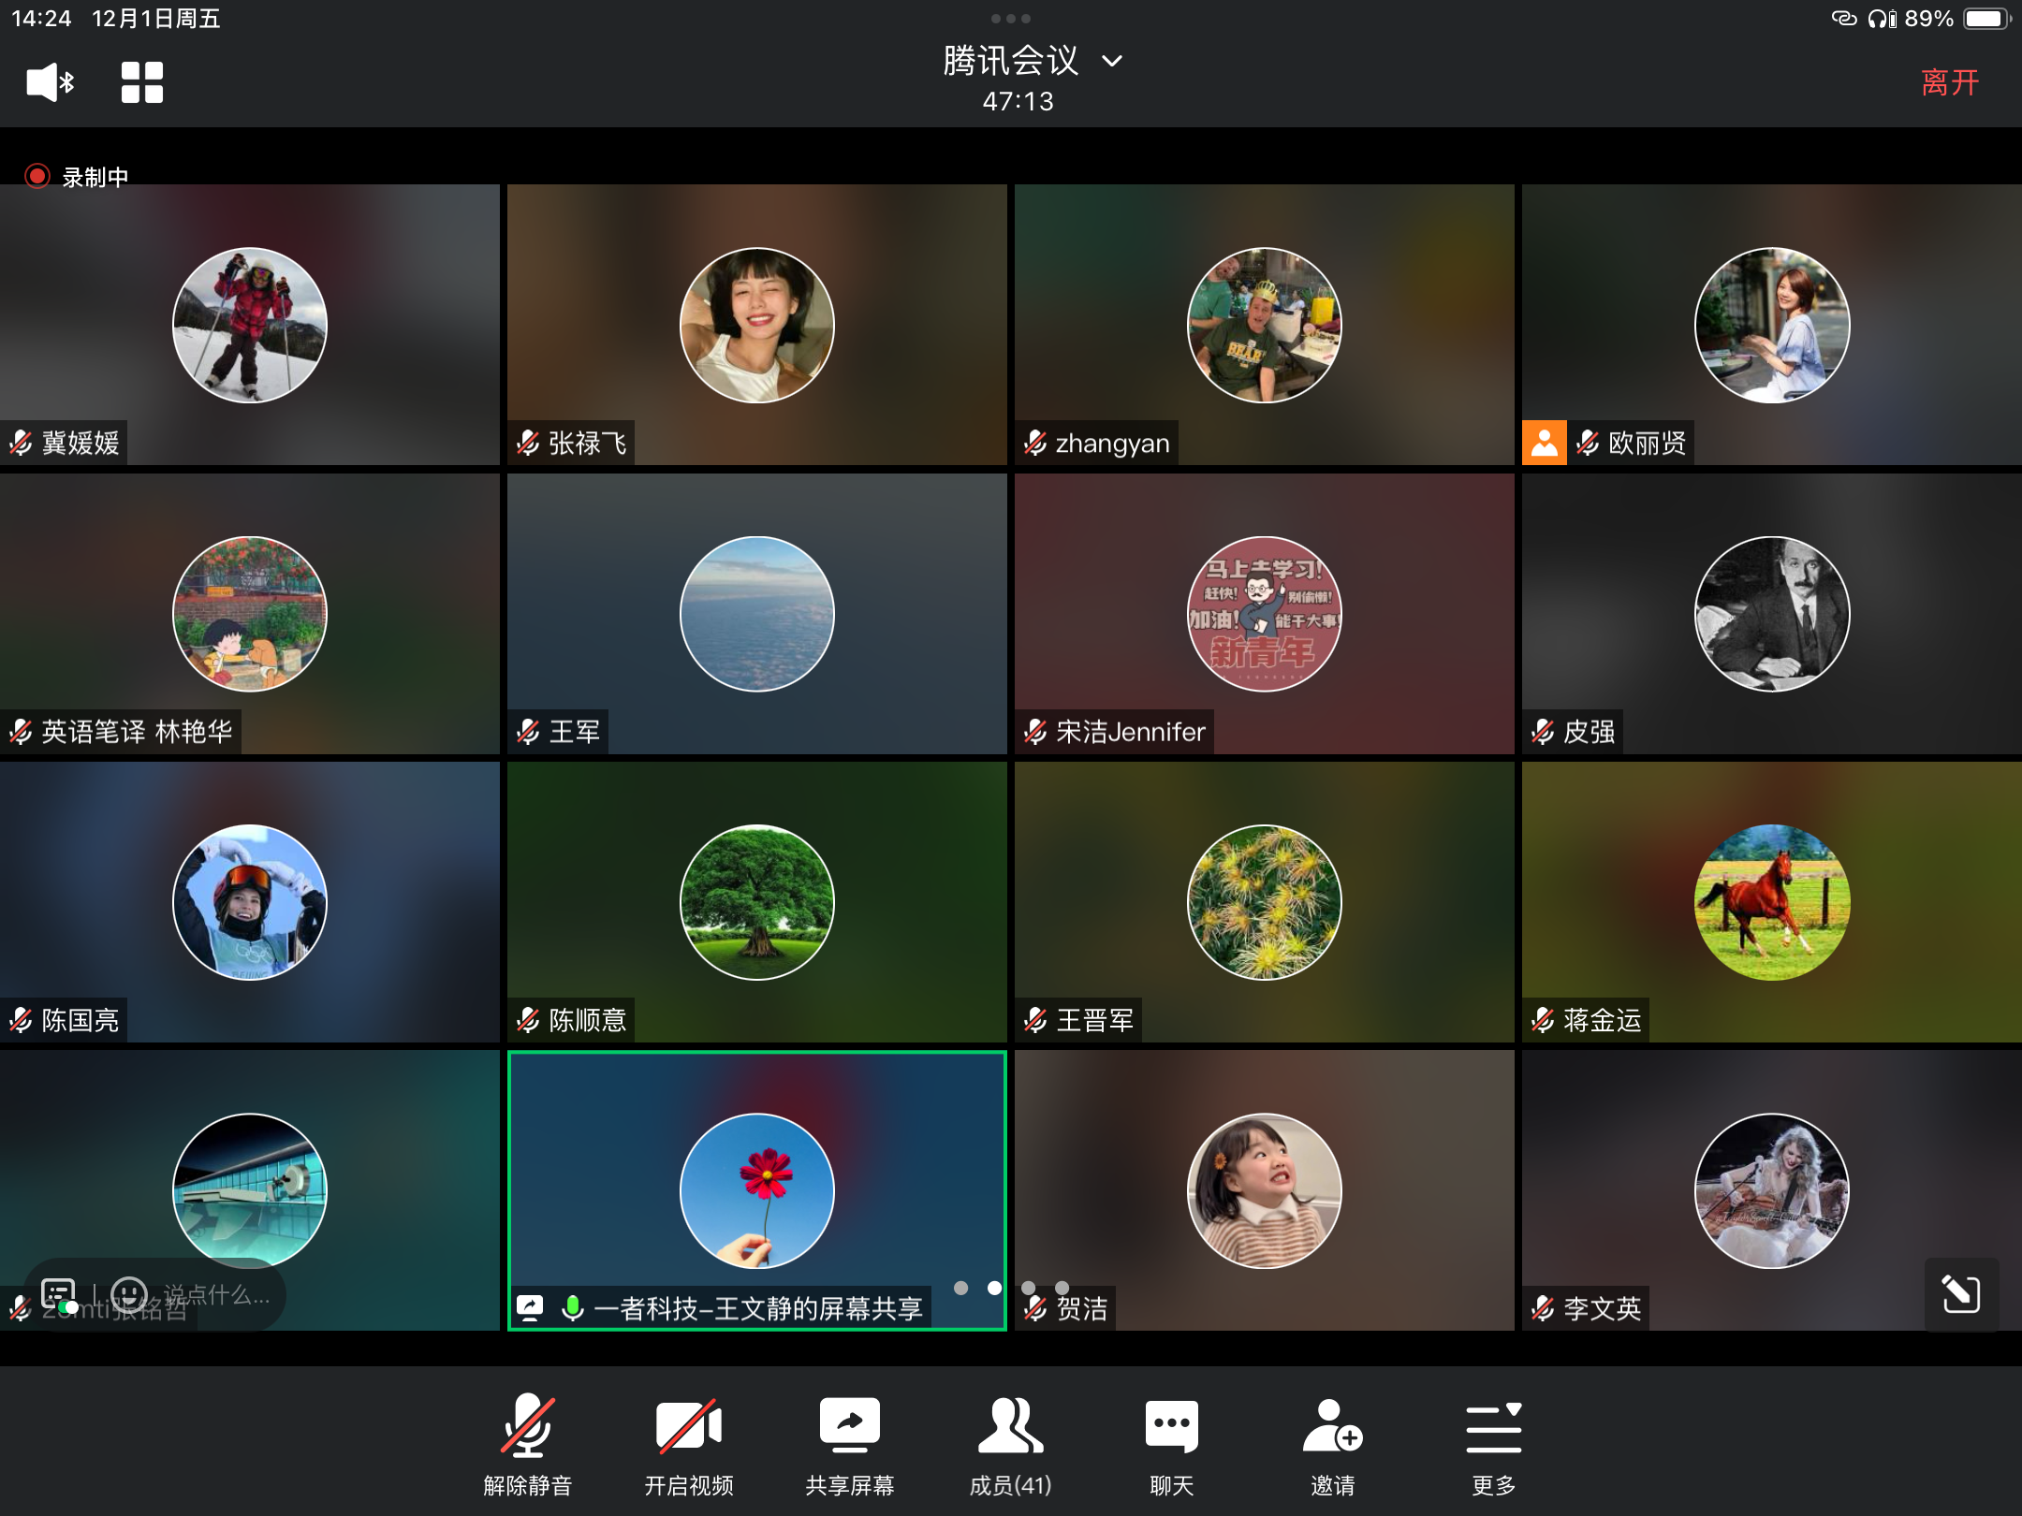Go to the first page dot

tap(960, 1288)
